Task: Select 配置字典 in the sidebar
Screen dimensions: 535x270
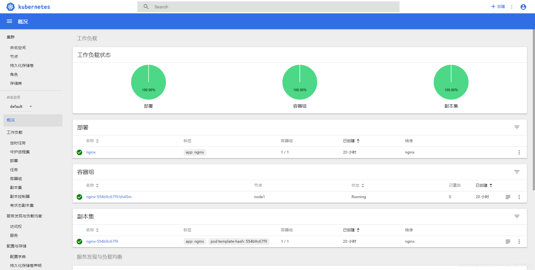Action: 18,257
